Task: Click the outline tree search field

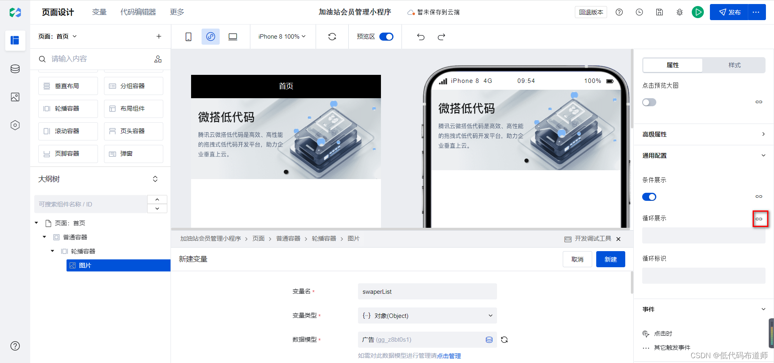Action: [91, 204]
